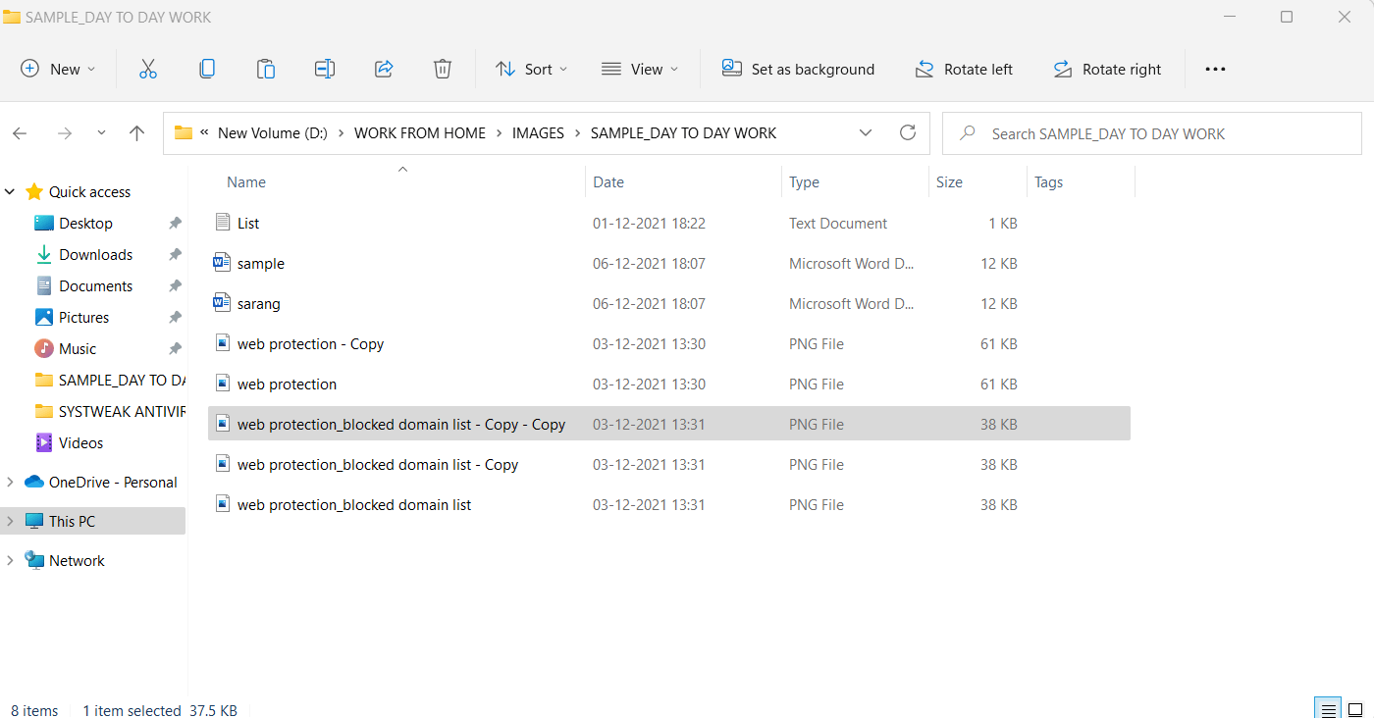The height and width of the screenshot is (718, 1374).
Task: Expand Network in the navigation pane
Action: pyautogui.click(x=9, y=560)
